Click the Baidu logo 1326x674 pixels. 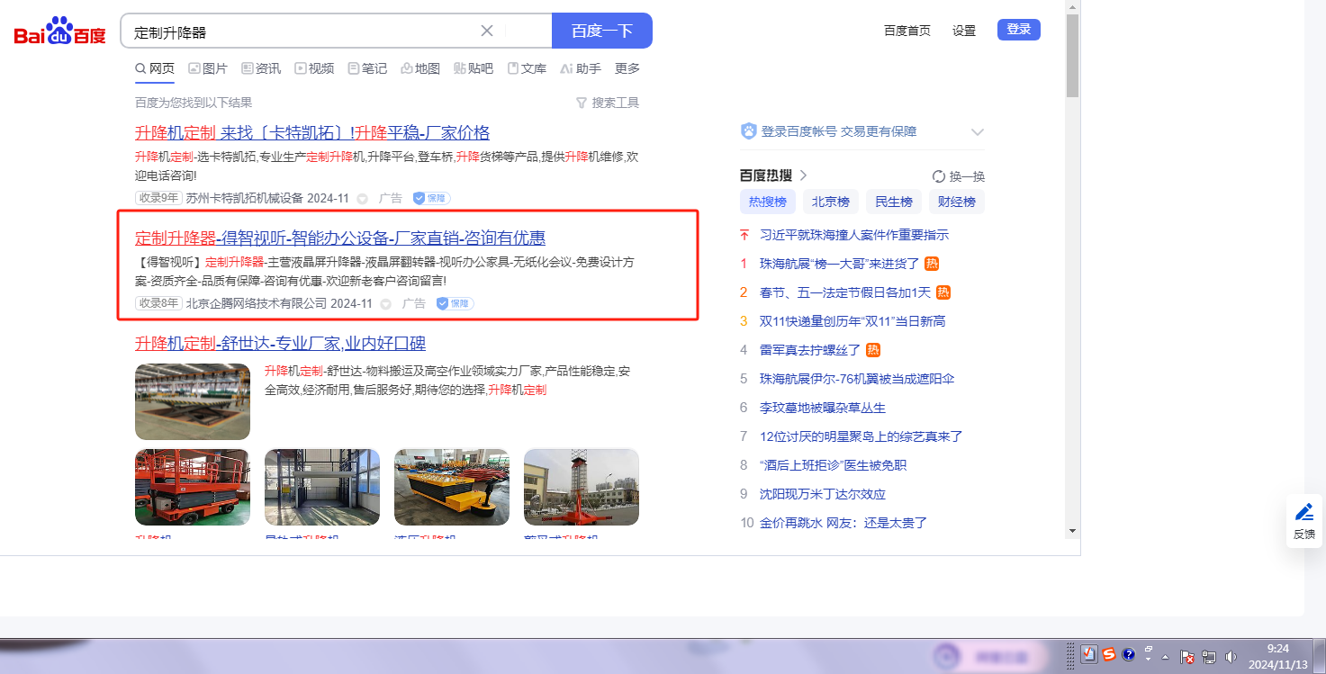59,32
